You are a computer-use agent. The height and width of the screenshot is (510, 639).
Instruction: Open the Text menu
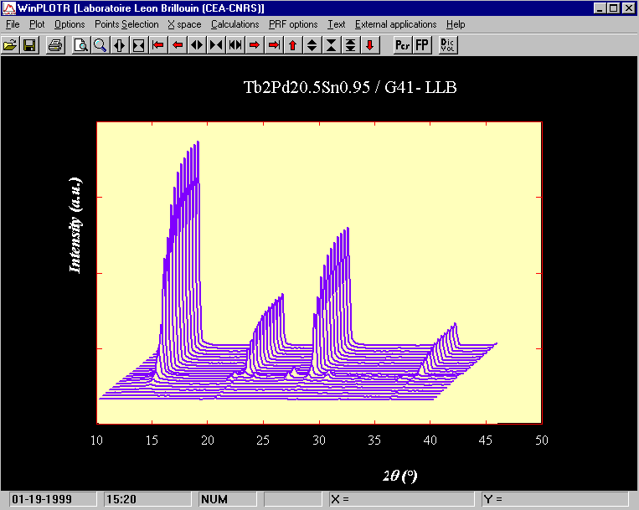tap(337, 24)
